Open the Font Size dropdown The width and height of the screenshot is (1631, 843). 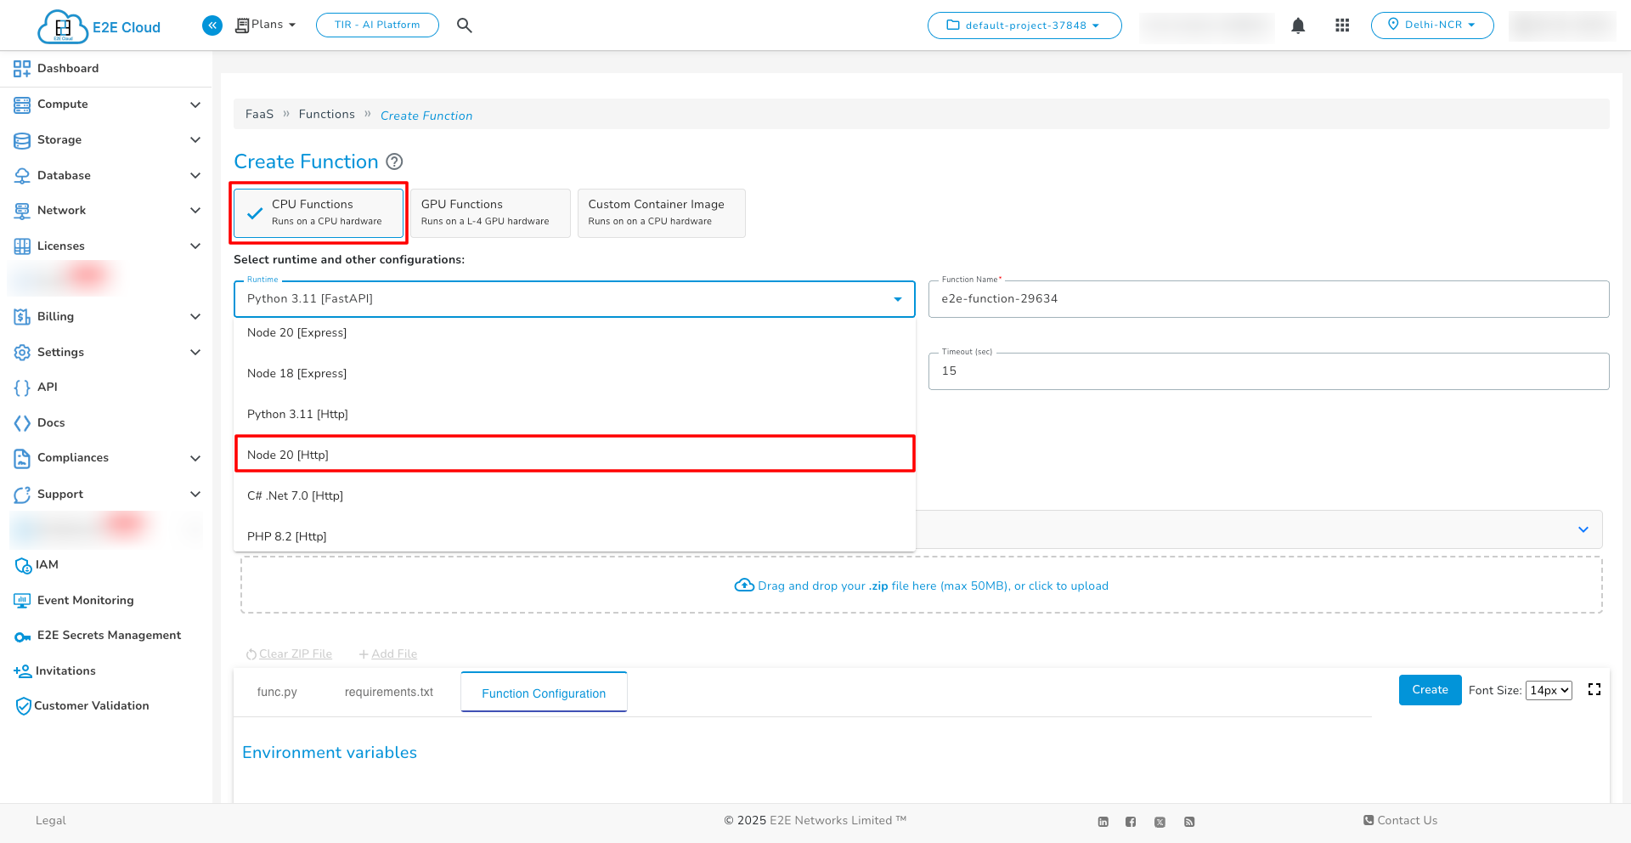tap(1549, 690)
